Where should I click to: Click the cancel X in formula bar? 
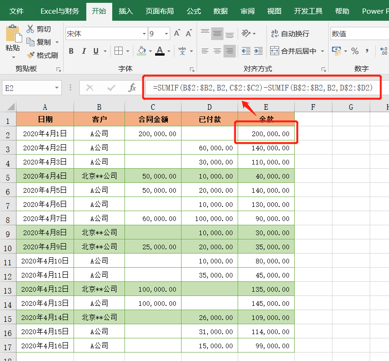point(90,88)
